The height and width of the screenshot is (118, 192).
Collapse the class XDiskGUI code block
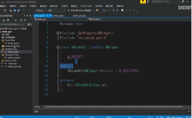click(58, 47)
